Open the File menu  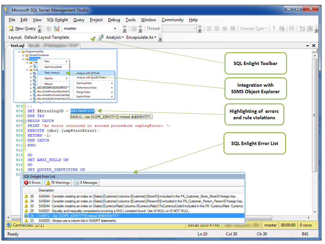click(12, 20)
